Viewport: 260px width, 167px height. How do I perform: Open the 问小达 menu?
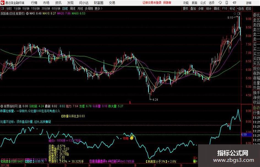tap(84, 3)
